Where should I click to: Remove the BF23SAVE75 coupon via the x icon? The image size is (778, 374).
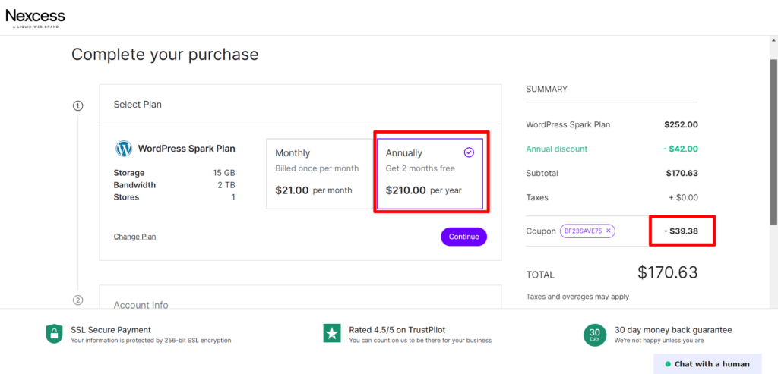pyautogui.click(x=609, y=231)
